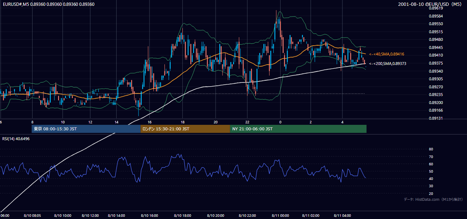This screenshot has width=467, height=219.
Task: Click the 0.89584 price axis label
Action: [435, 16]
